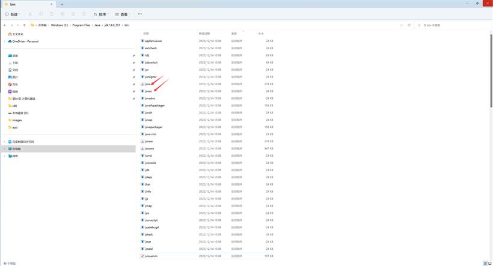Screen dimensions: 493x266
Task: Click the Copy icon in toolbar
Action: pos(41,14)
